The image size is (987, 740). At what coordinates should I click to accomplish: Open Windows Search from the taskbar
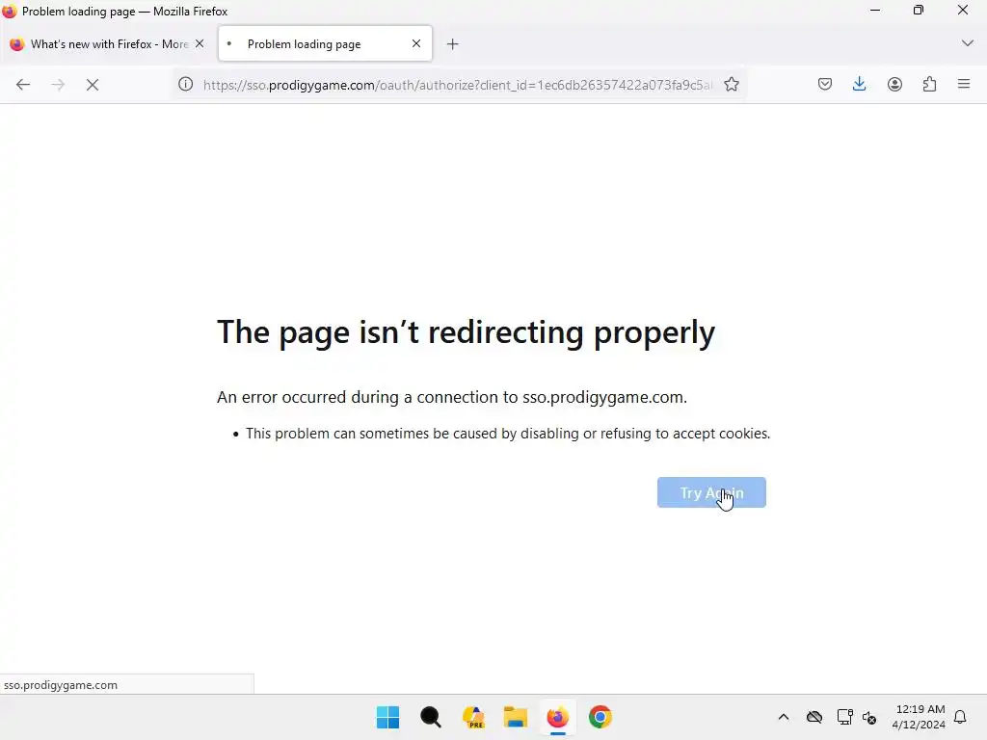coord(431,717)
